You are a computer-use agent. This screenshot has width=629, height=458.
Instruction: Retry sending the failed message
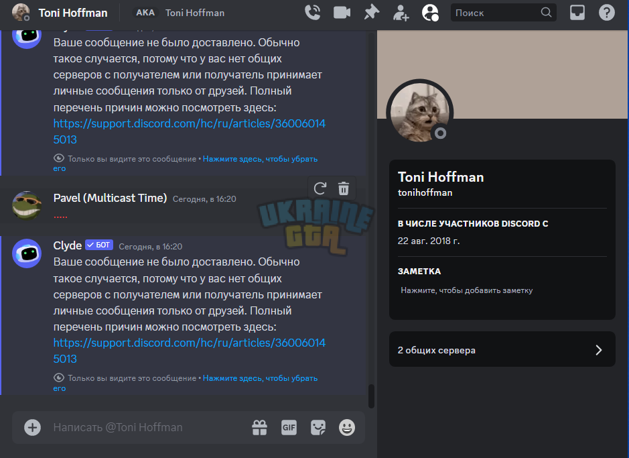(x=320, y=188)
